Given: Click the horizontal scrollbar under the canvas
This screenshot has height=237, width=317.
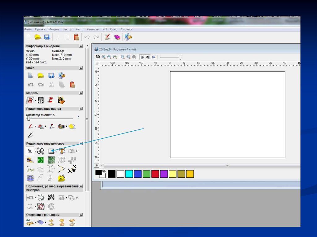Looking at the screenshot, I should (201, 166).
